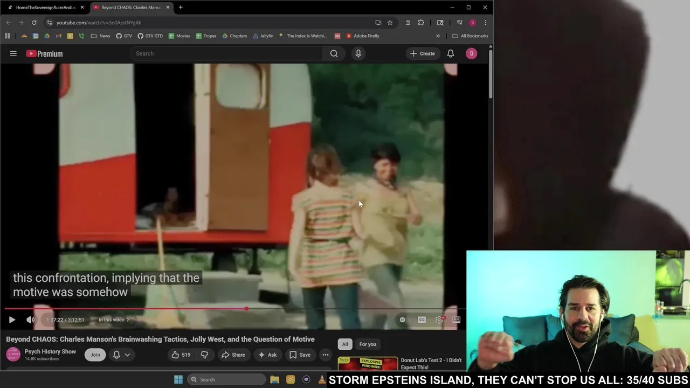Viewport: 690px width, 388px height.
Task: Select the 'For you' recommendations chip
Action: click(368, 344)
